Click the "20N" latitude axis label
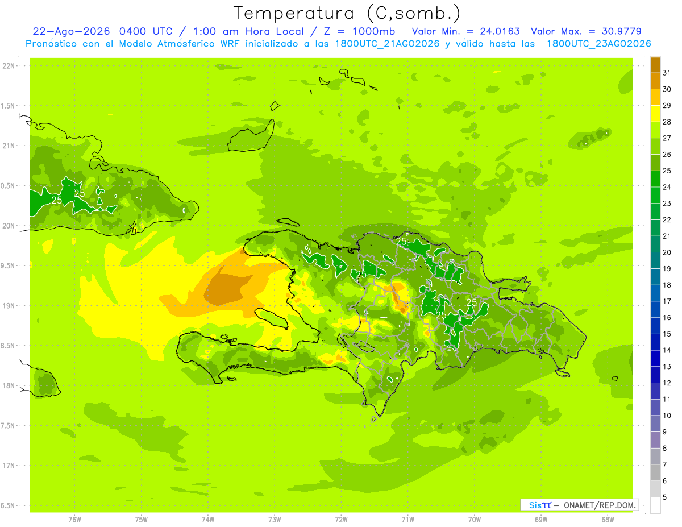The width and height of the screenshot is (682, 527). tap(10, 226)
